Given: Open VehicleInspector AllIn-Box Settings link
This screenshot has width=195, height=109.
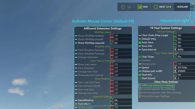Looking at the screenshot, I should pyautogui.click(x=161, y=93).
